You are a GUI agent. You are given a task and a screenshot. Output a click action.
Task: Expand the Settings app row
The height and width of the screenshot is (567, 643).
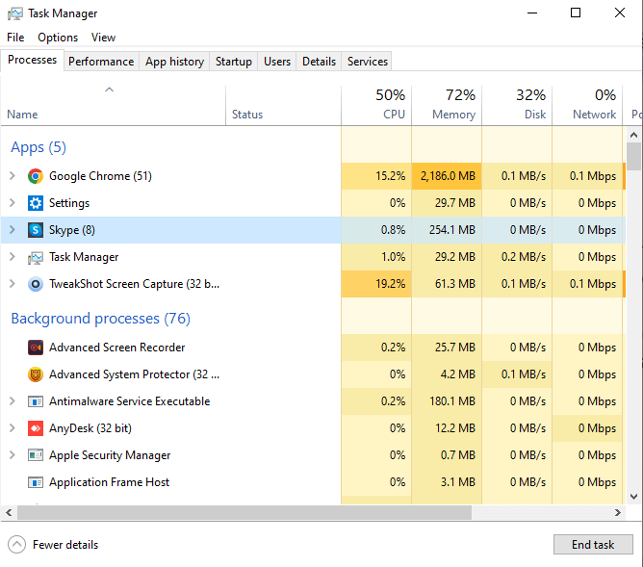13,202
